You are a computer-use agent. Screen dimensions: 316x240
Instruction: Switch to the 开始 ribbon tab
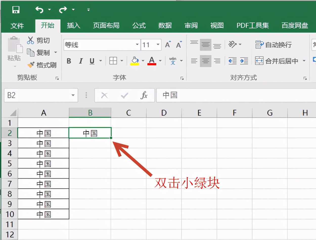pyautogui.click(x=48, y=25)
